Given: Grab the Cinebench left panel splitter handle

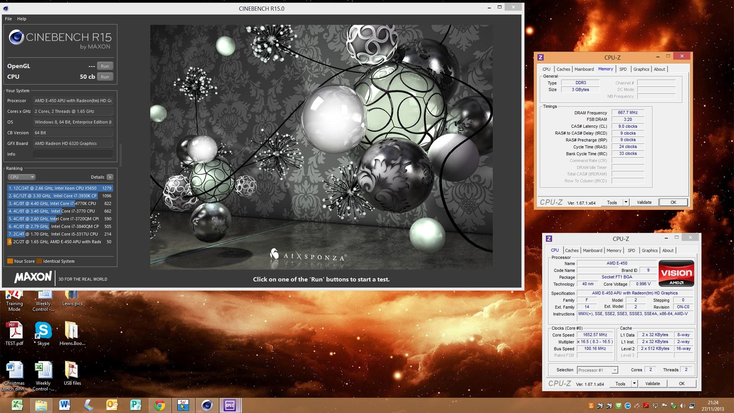Looking at the screenshot, I should click(121, 155).
